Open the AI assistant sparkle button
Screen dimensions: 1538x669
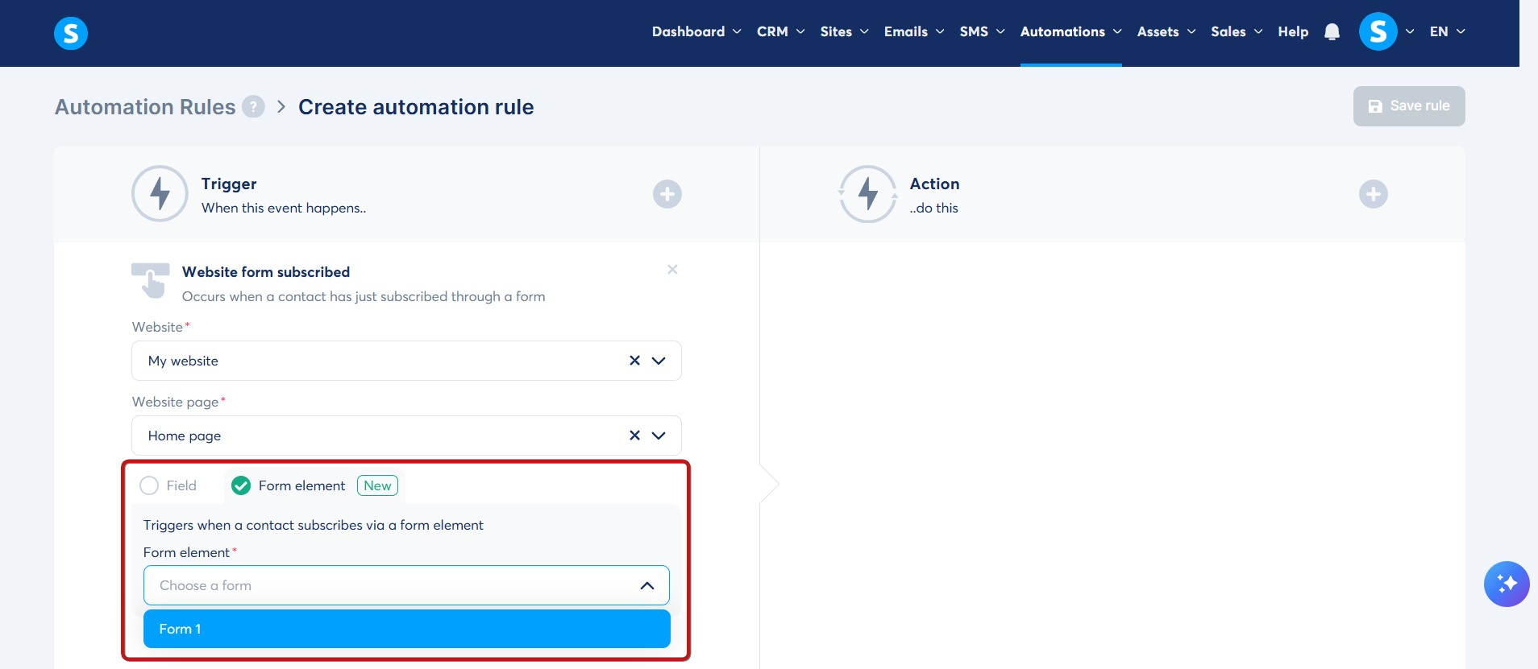point(1507,584)
